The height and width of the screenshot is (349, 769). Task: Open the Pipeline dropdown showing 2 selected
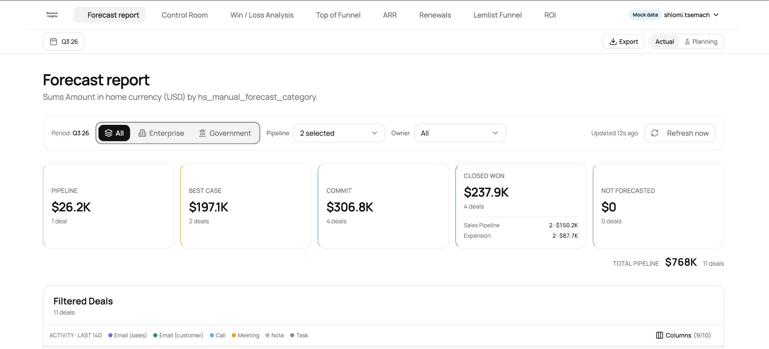tap(339, 133)
